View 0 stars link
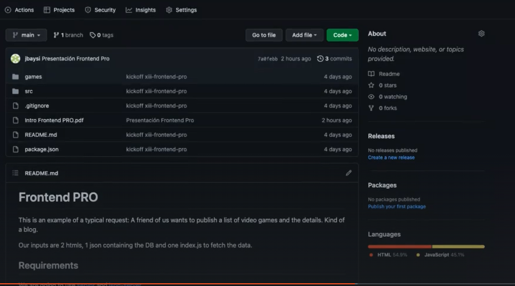Viewport: 515px width, 286px height. pos(388,85)
